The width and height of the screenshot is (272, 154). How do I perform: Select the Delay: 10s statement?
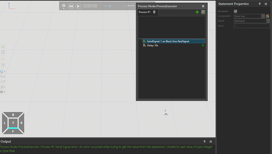173,45
